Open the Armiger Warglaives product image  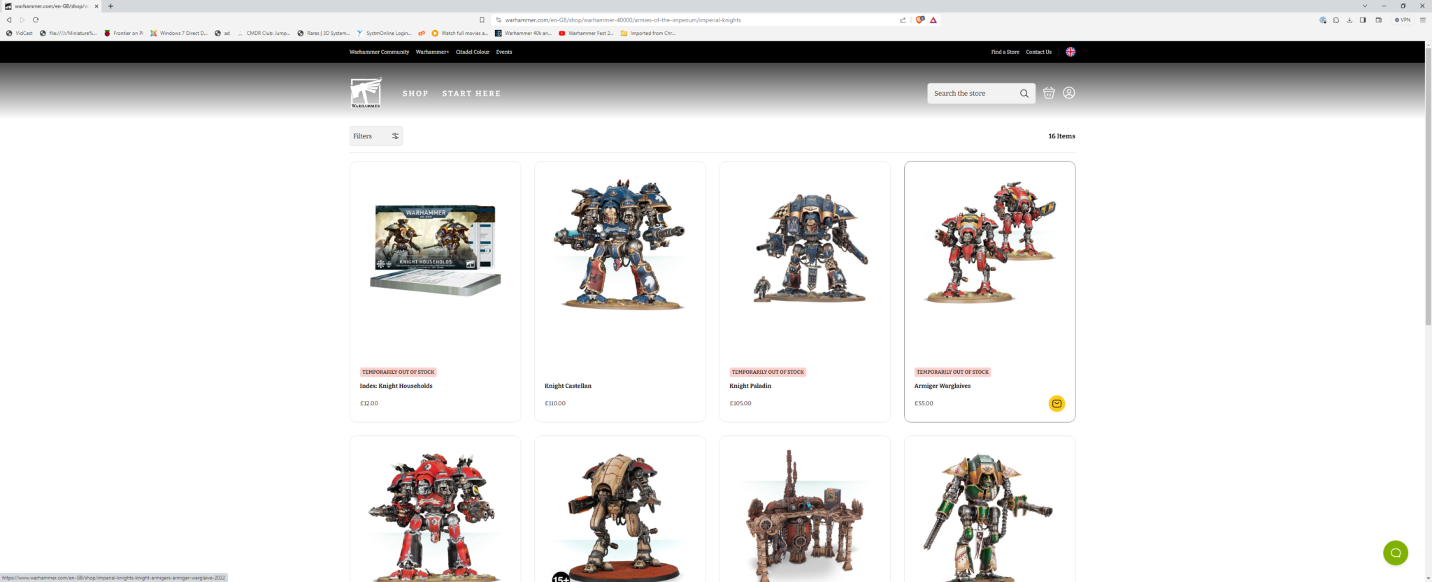989,242
